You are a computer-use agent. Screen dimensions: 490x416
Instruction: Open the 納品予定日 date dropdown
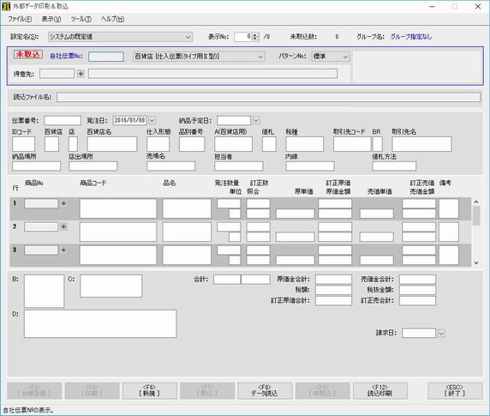[x=256, y=120]
